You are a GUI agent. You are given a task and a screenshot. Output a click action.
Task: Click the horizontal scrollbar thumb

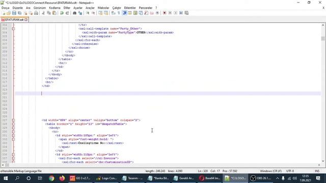(7, 165)
